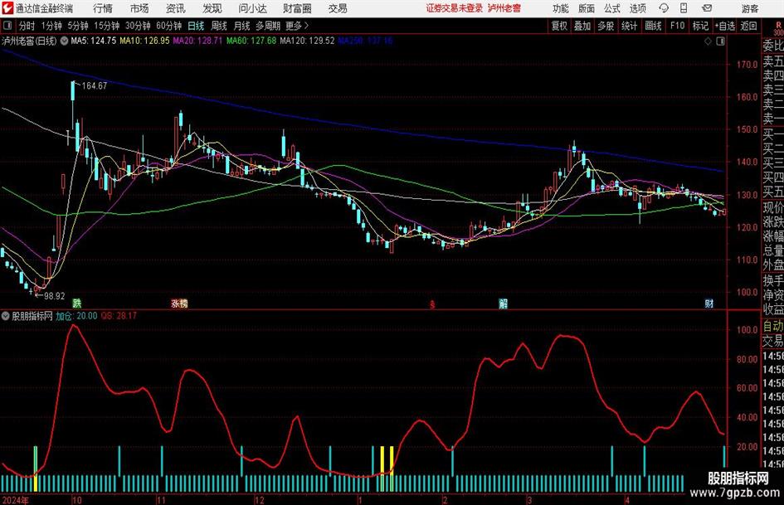
Task: Toggle the side panel icon beside the diamond
Action: coord(720,41)
